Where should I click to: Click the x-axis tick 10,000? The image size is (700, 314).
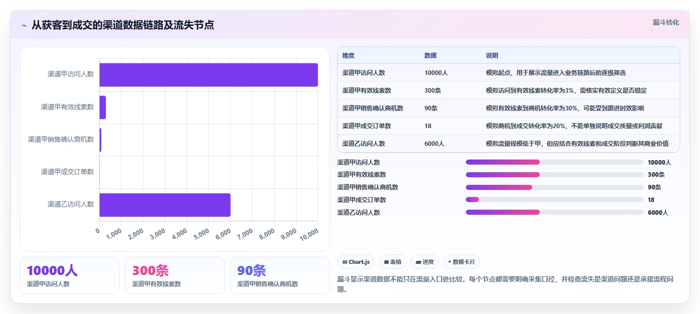click(x=309, y=234)
